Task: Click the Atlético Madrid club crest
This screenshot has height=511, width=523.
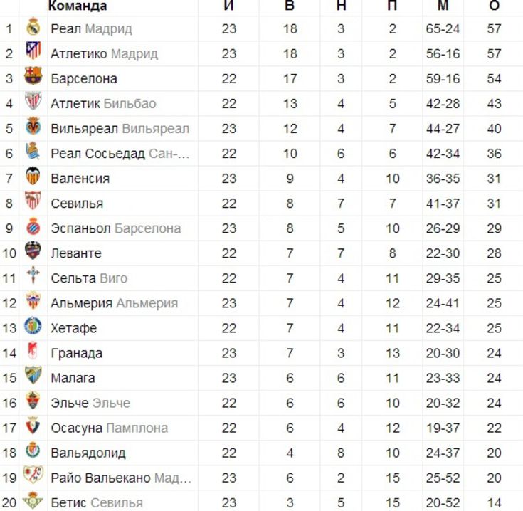Action: tap(33, 51)
